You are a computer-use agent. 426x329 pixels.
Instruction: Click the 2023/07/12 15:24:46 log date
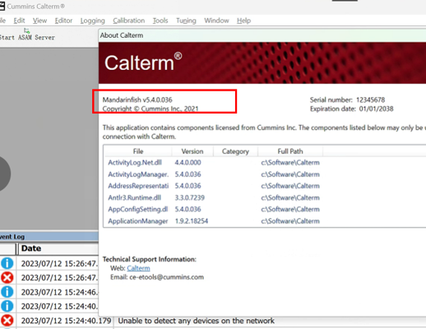pos(59,292)
